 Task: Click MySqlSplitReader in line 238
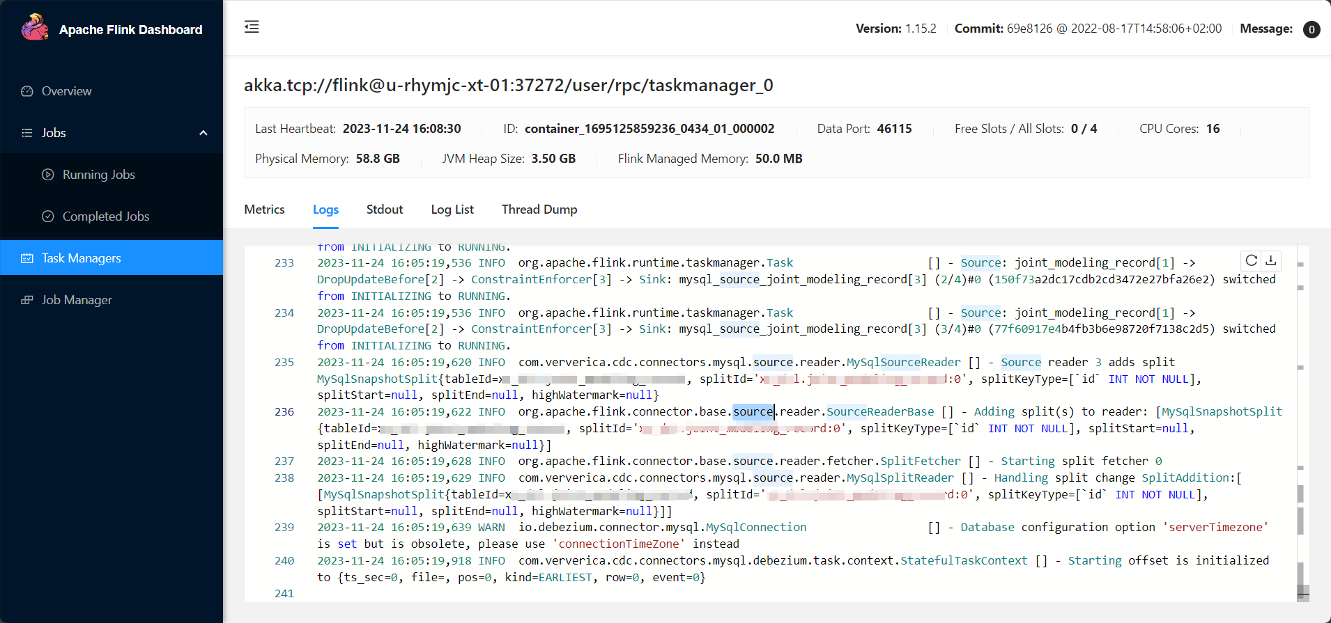pyautogui.click(x=900, y=478)
